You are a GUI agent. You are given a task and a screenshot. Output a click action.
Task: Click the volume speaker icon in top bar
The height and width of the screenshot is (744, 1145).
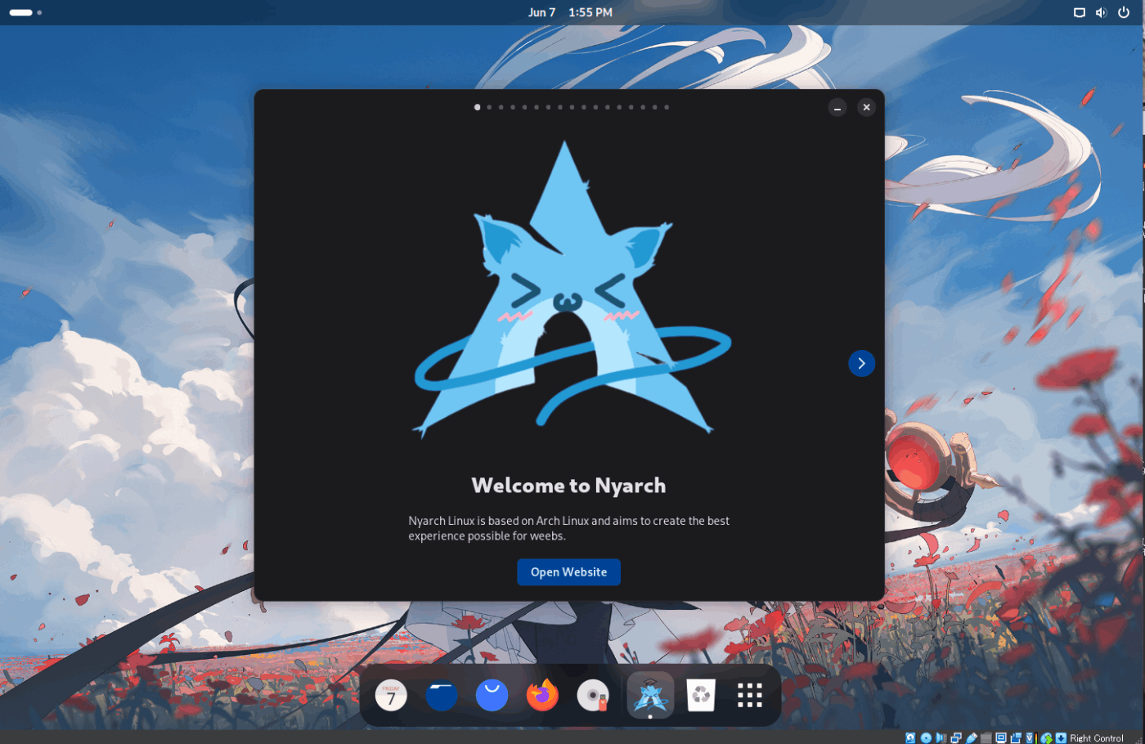1101,12
